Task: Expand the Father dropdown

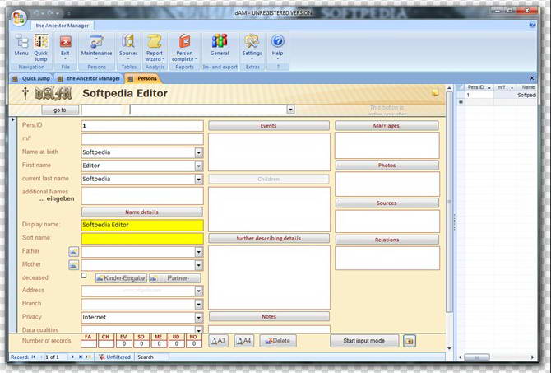Action: point(199,252)
